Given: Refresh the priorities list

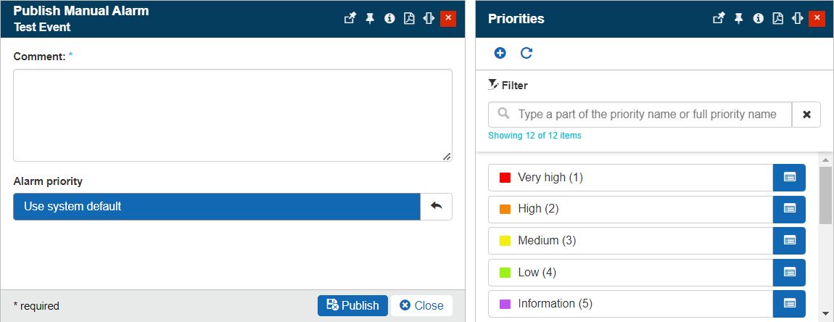Looking at the screenshot, I should (527, 53).
